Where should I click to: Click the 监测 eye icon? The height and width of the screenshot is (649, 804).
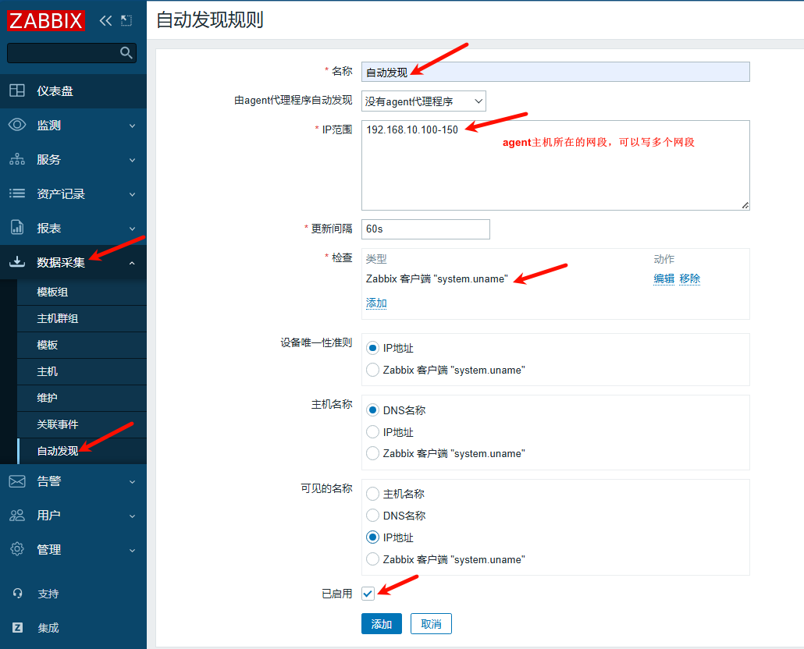(x=17, y=125)
